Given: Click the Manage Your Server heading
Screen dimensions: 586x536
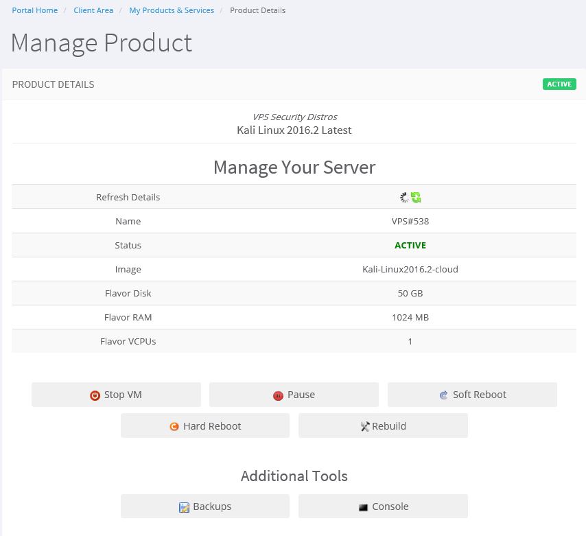Looking at the screenshot, I should [294, 167].
